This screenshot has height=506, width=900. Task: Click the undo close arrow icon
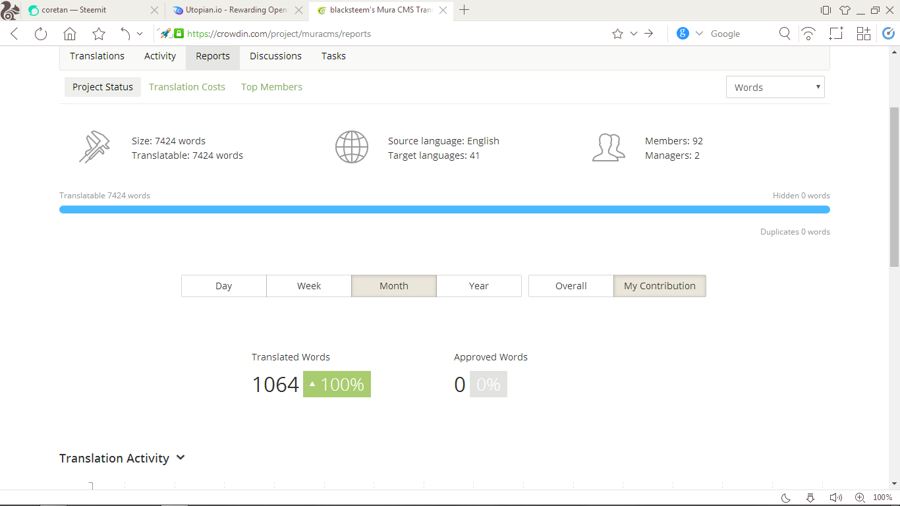pos(125,34)
